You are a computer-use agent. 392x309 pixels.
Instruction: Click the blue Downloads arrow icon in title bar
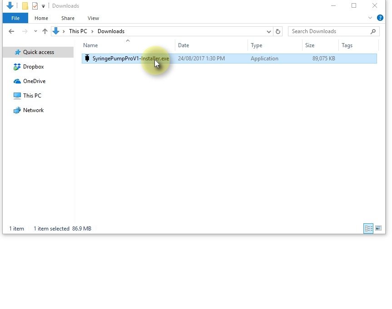click(10, 5)
